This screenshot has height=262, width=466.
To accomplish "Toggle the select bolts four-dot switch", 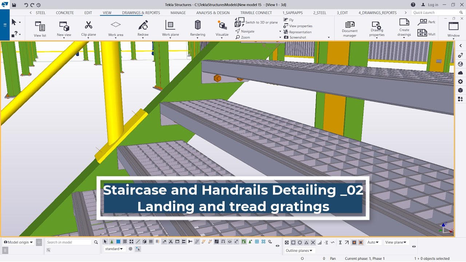I will pos(131,242).
